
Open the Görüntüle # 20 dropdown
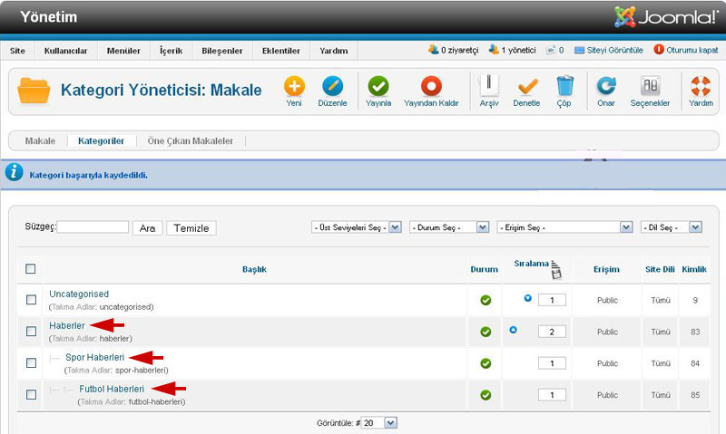tap(378, 423)
